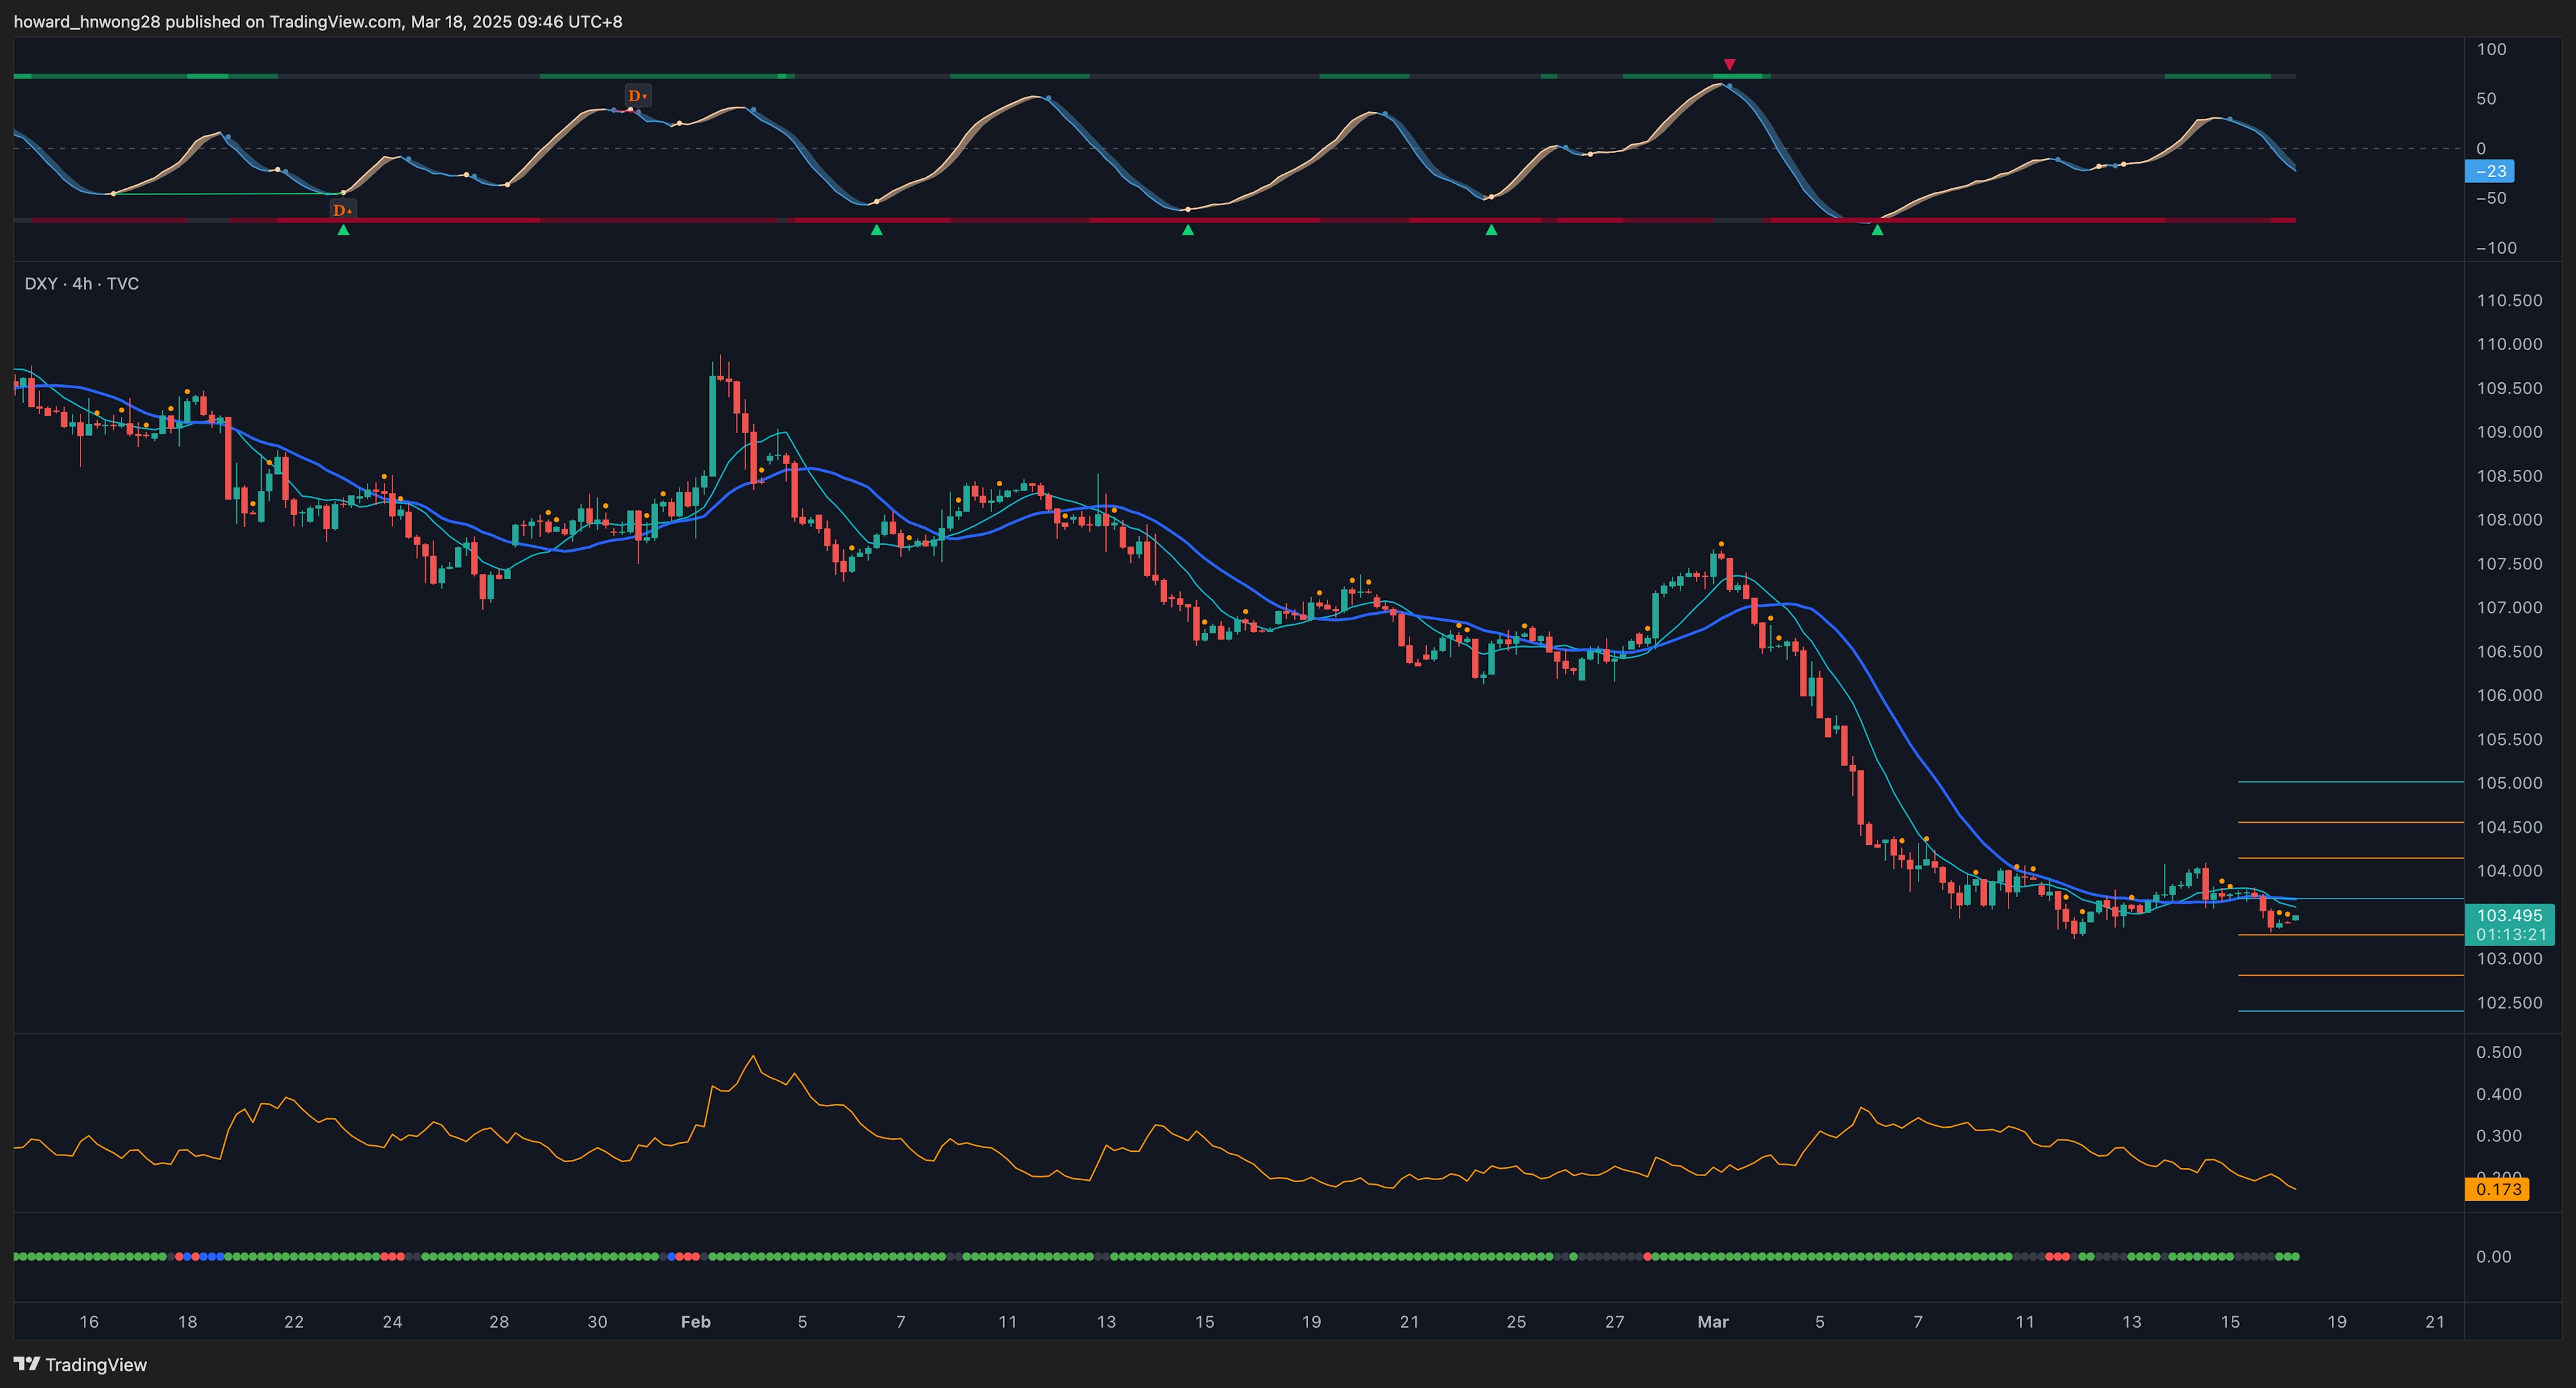This screenshot has height=1388, width=2576.
Task: Click the teal horizontal level line at 102.400
Action: pos(2350,1011)
